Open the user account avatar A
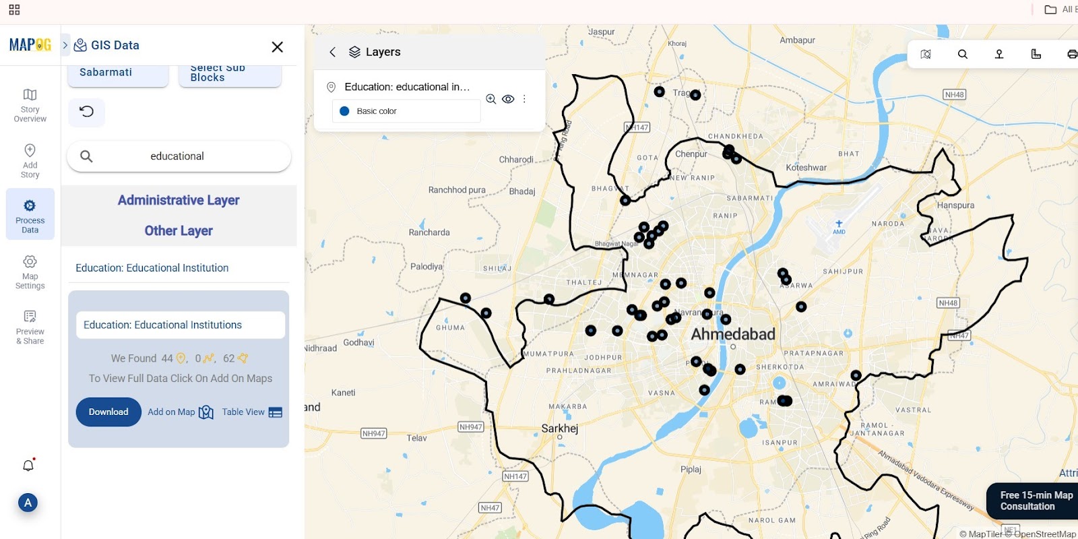1078x539 pixels. pyautogui.click(x=28, y=503)
